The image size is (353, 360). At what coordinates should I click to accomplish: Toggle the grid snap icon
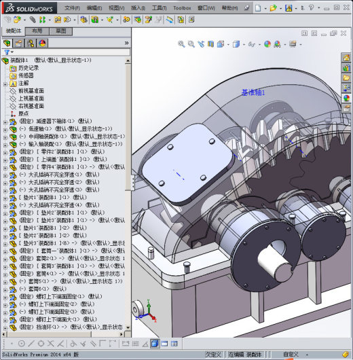(x=135, y=344)
